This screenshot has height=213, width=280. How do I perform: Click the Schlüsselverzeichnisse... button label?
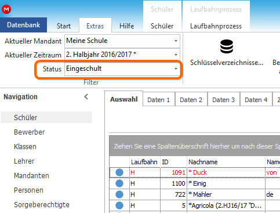pos(227,63)
